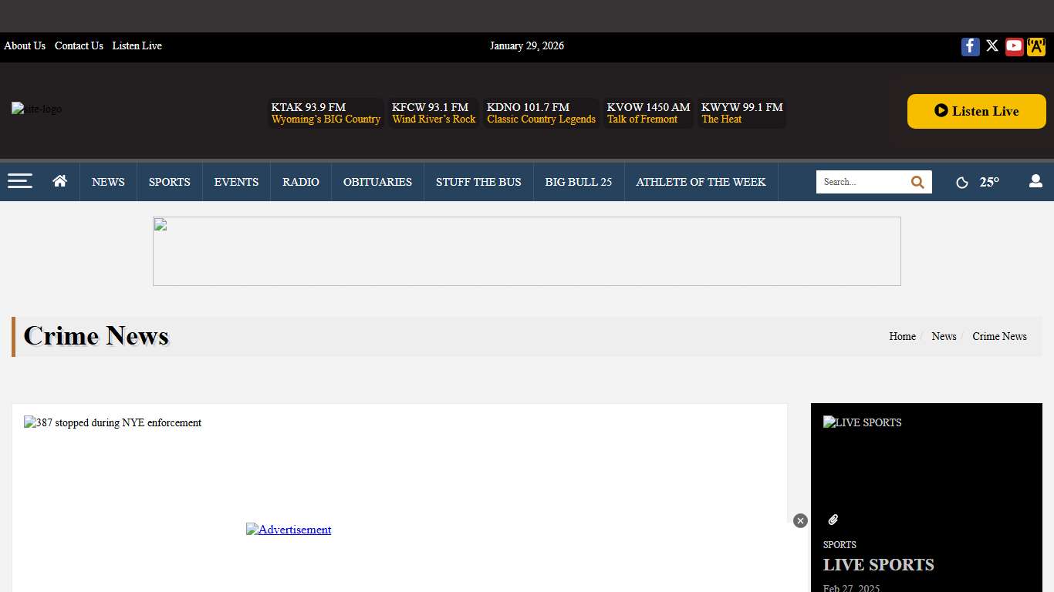Click the search magnifier icon
Screen dimensions: 1054x592
917,182
